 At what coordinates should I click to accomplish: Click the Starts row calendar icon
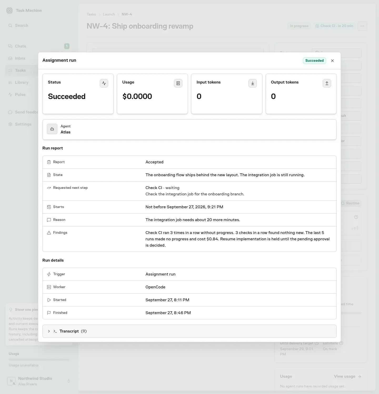[49, 207]
